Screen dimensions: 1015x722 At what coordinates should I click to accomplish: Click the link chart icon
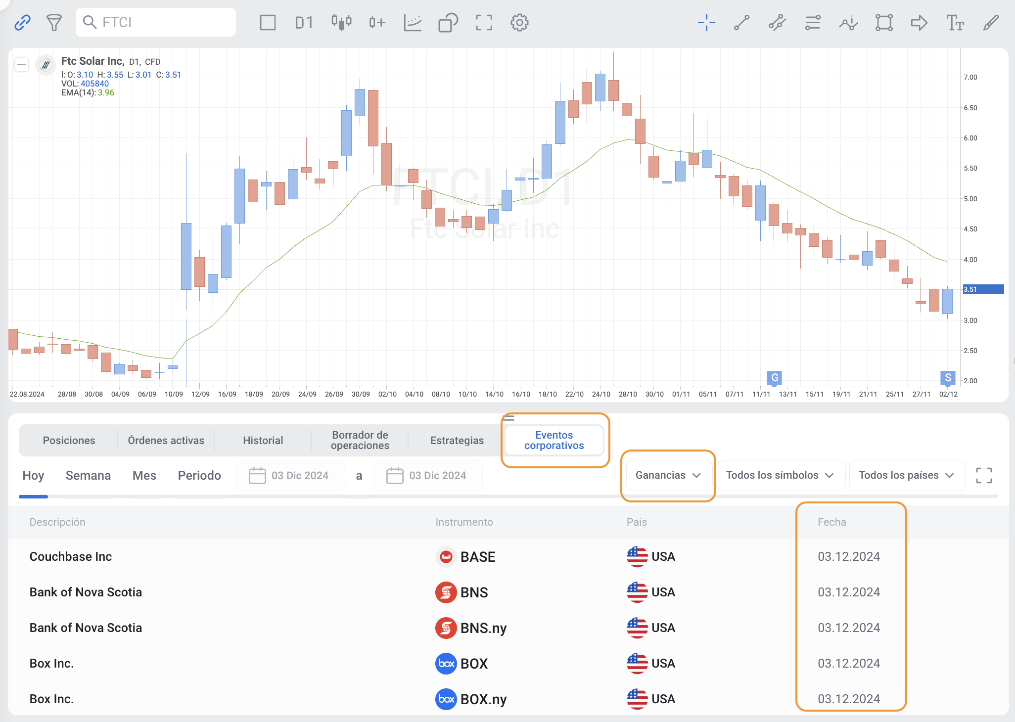(x=23, y=22)
